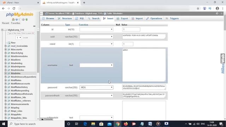Click the phpMyAdmin Home icon
Viewport: 226px width, 127px height.
pyautogui.click(x=13, y=19)
